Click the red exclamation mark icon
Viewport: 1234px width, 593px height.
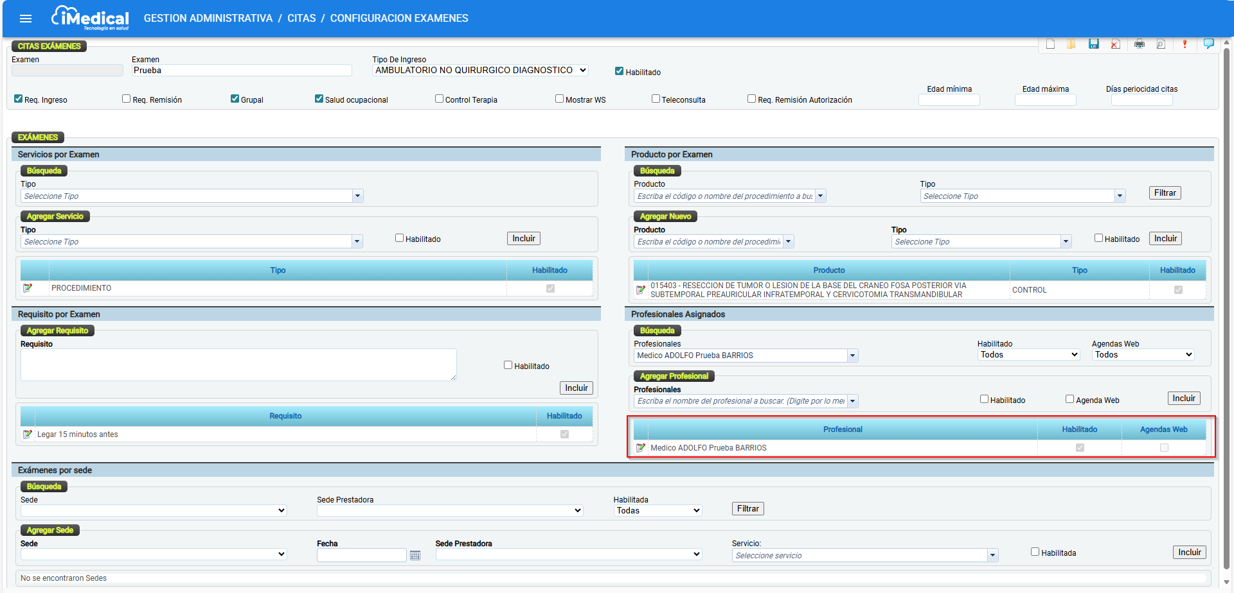[x=1185, y=44]
